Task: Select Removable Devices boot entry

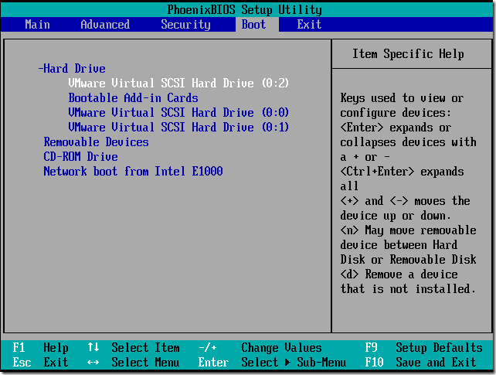Action: click(x=96, y=141)
